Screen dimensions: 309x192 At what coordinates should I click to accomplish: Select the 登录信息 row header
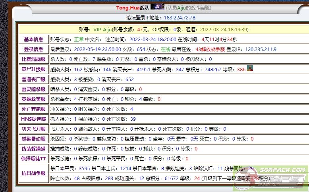pyautogui.click(x=33, y=49)
